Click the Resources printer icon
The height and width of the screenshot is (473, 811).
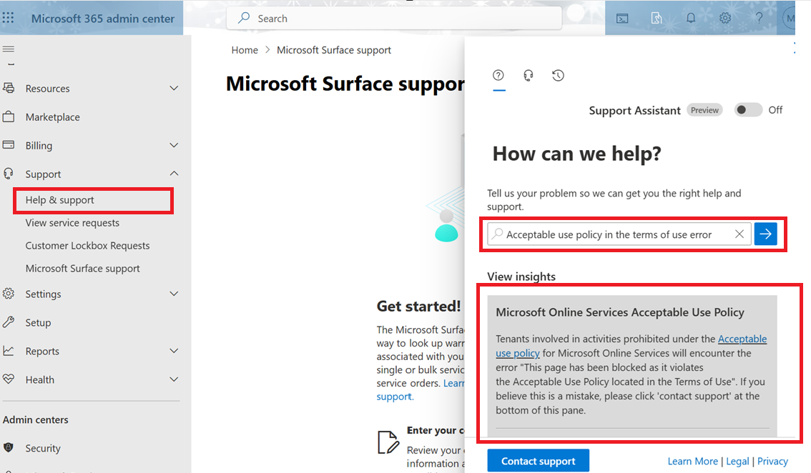coord(9,88)
